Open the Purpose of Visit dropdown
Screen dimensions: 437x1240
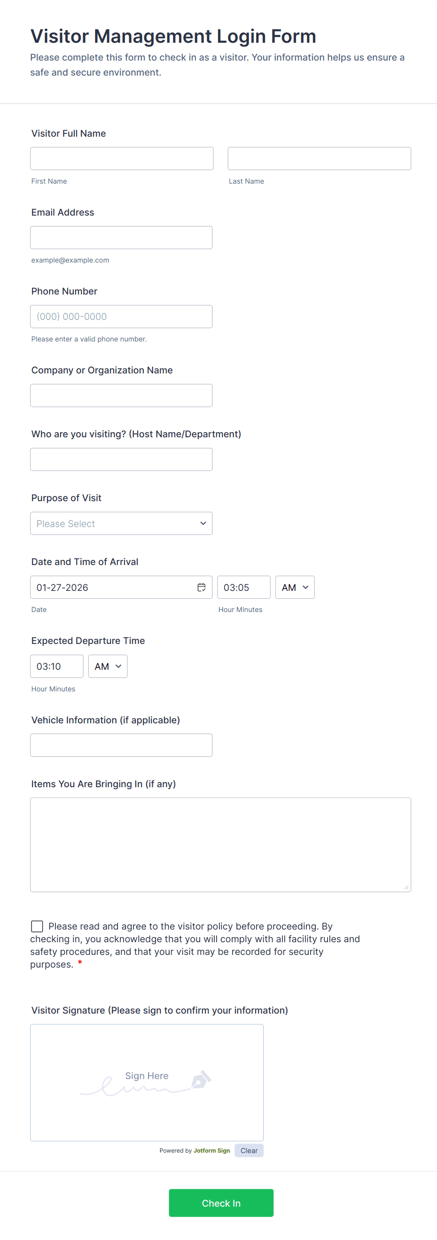121,523
